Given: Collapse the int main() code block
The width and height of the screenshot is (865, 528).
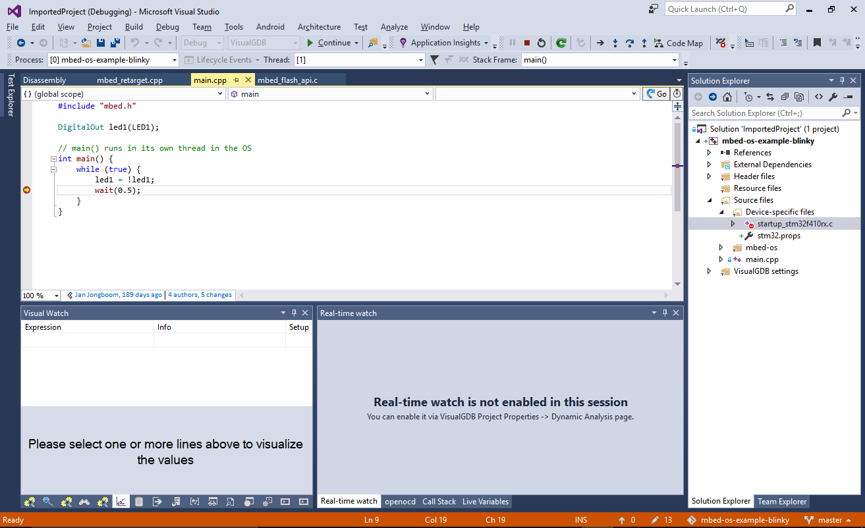Looking at the screenshot, I should click(53, 159).
